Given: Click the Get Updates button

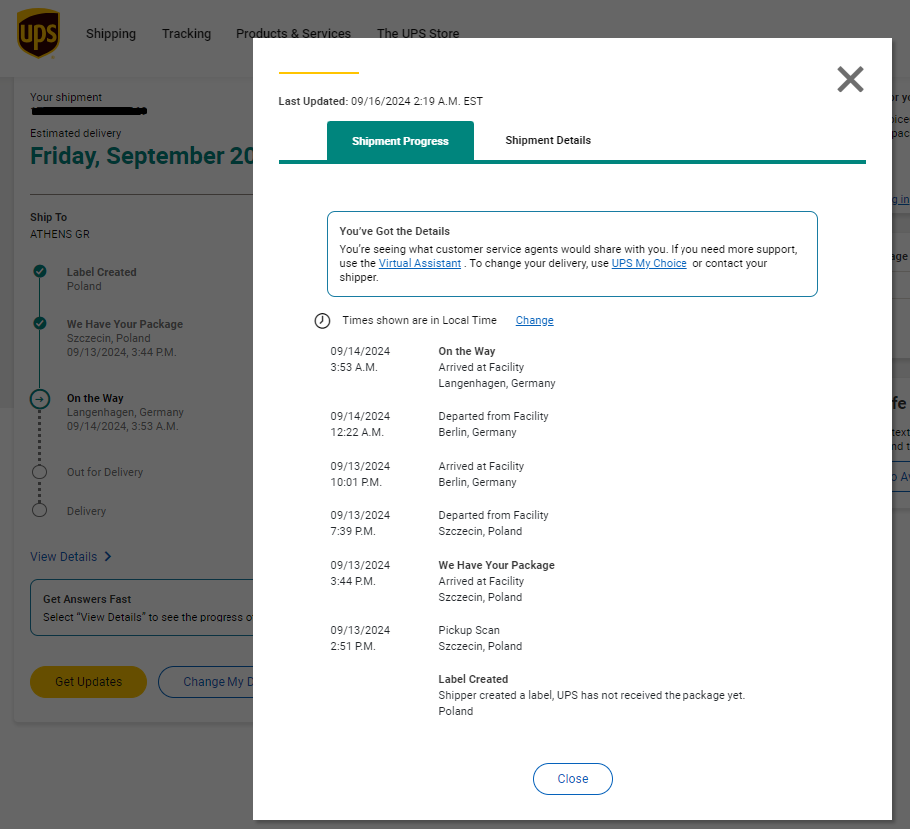Looking at the screenshot, I should [x=88, y=682].
